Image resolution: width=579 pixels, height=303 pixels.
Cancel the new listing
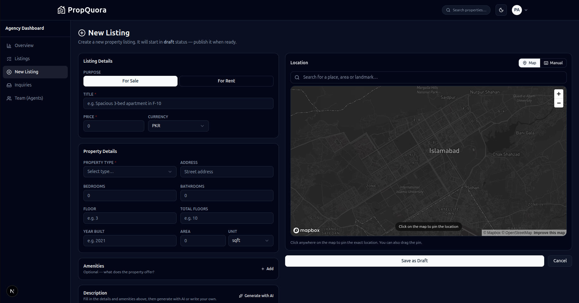pos(560,261)
